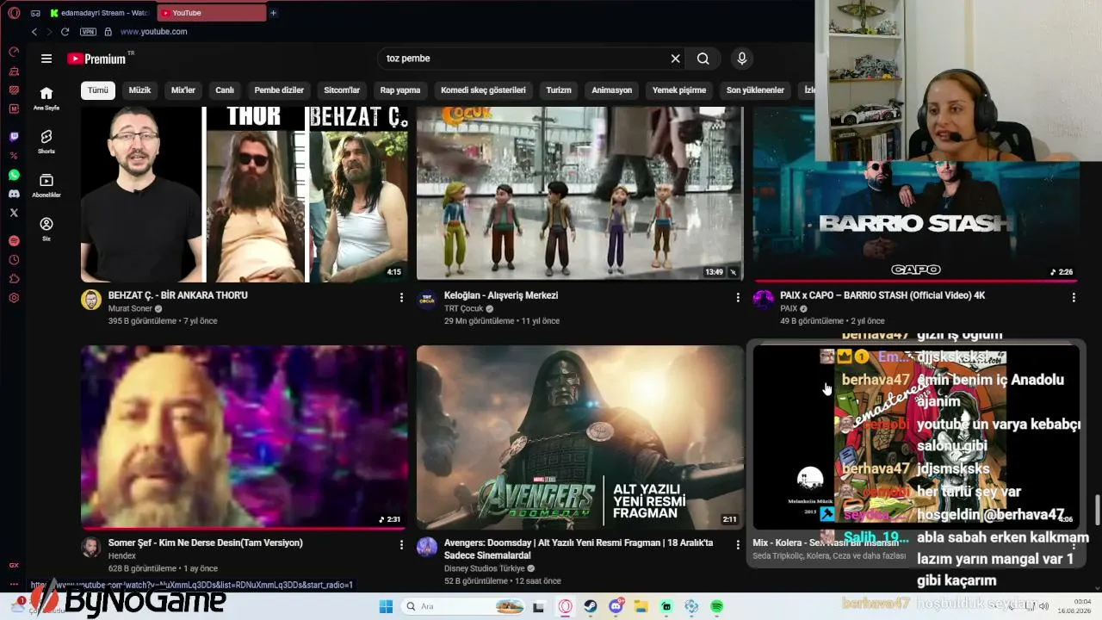Start voice search with the microphone icon
The image size is (1102, 620).
pos(741,59)
